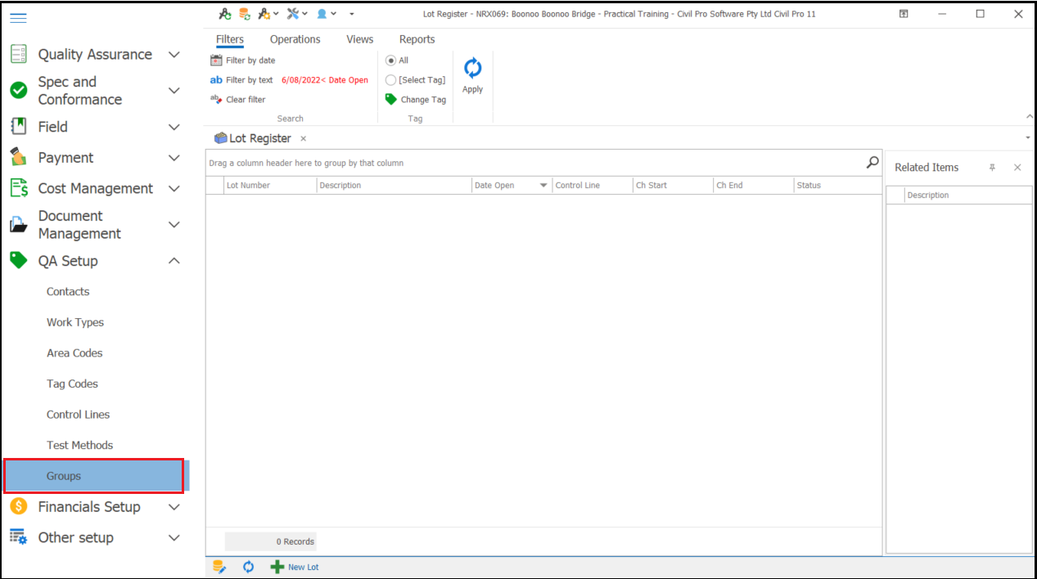Expand the Quality Assurance section
This screenshot has height=579, width=1037.
(x=174, y=55)
